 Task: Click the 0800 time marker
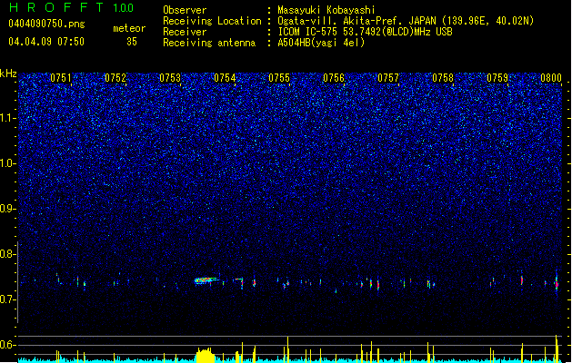(551, 78)
